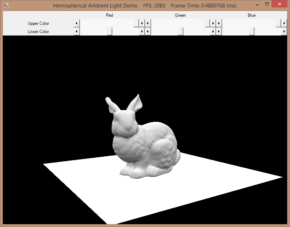Viewport: 290px width, 227px height.
Task: Select the Upper Color Red slider thumb
Action: click(136, 23)
